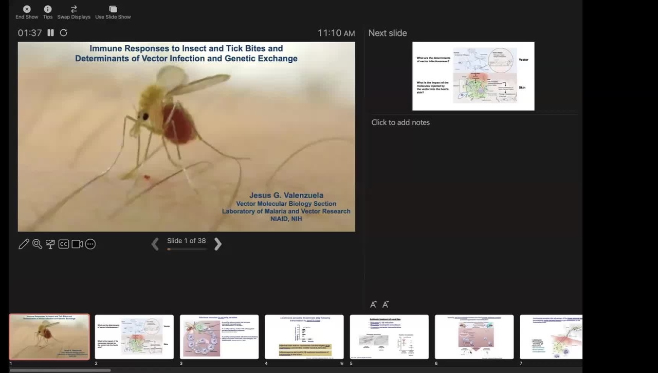
Task: Click the End Show icon
Action: pos(27,9)
